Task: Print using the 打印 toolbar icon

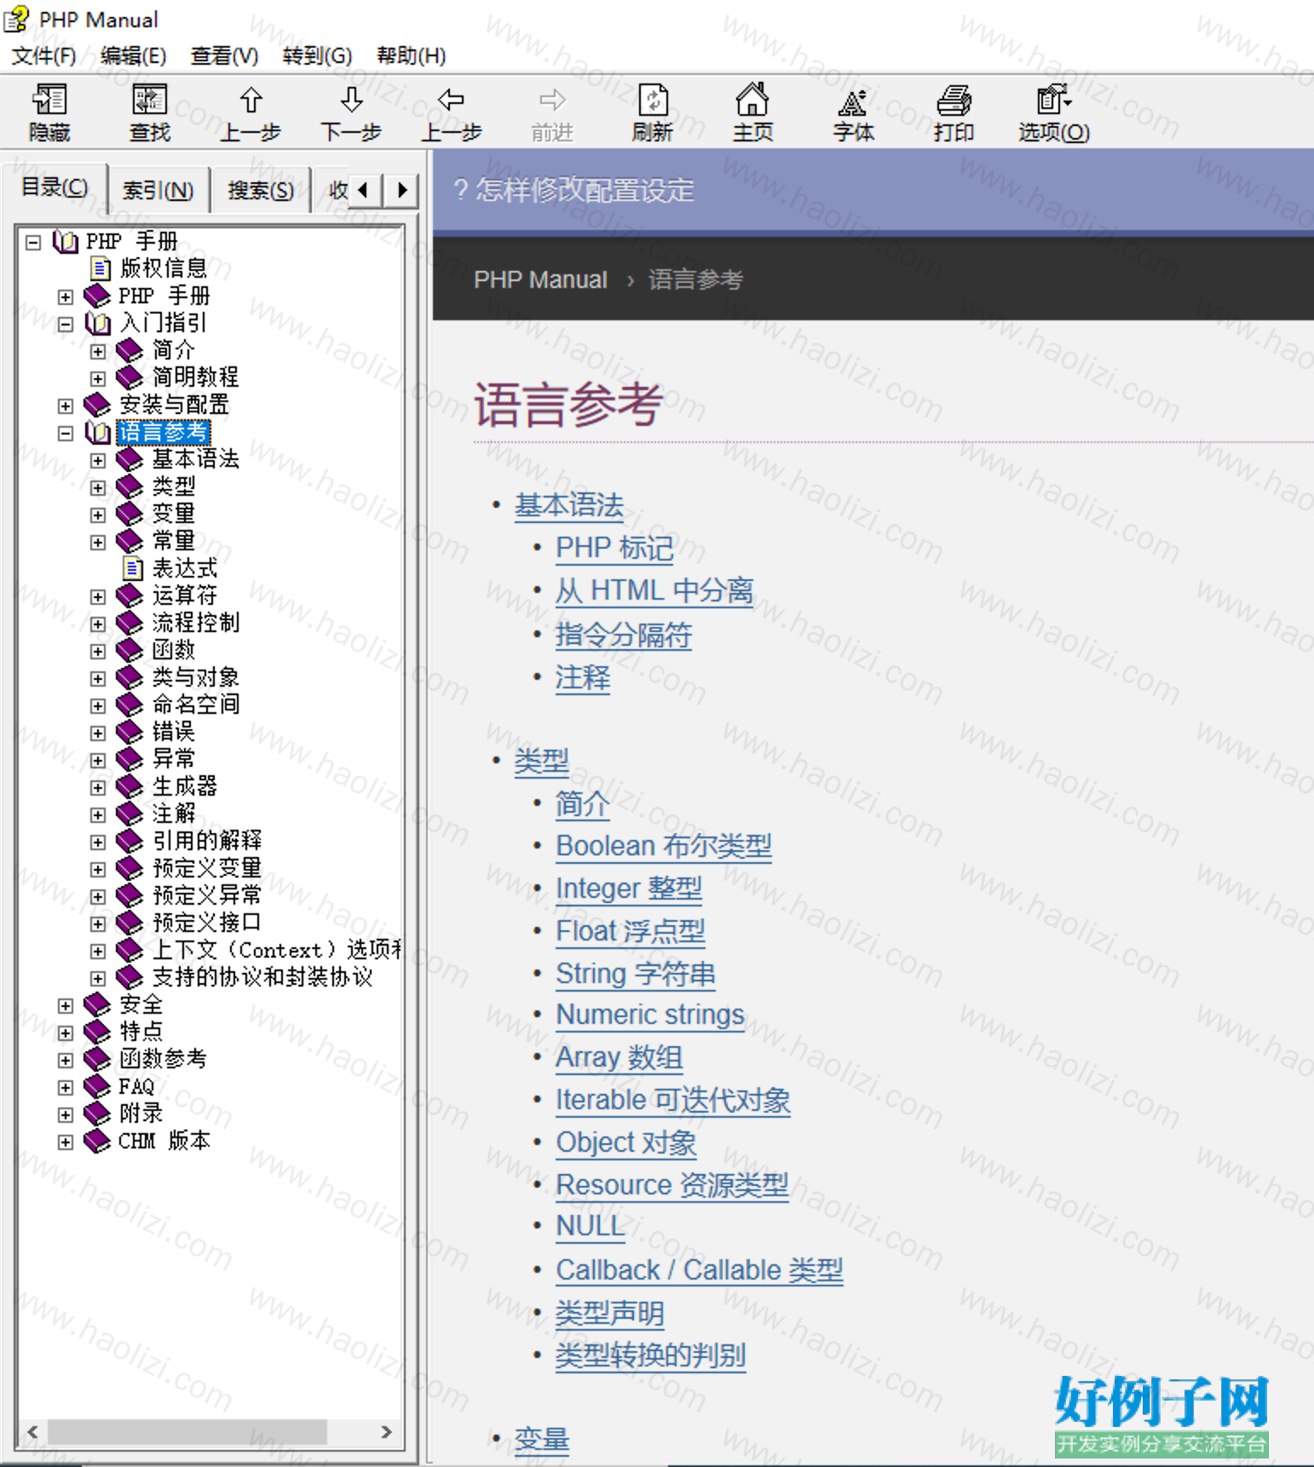Action: tap(954, 101)
